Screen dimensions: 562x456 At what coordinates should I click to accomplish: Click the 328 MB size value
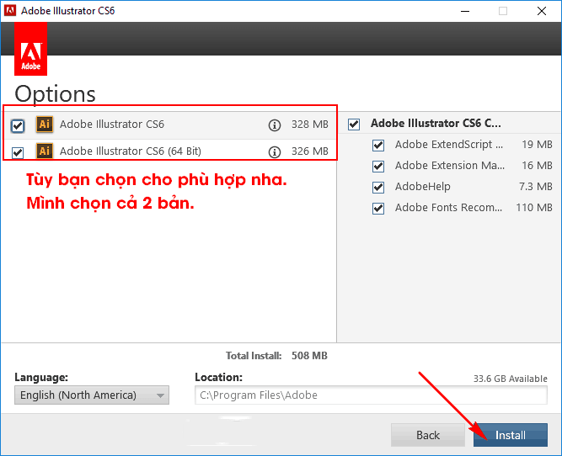click(310, 125)
